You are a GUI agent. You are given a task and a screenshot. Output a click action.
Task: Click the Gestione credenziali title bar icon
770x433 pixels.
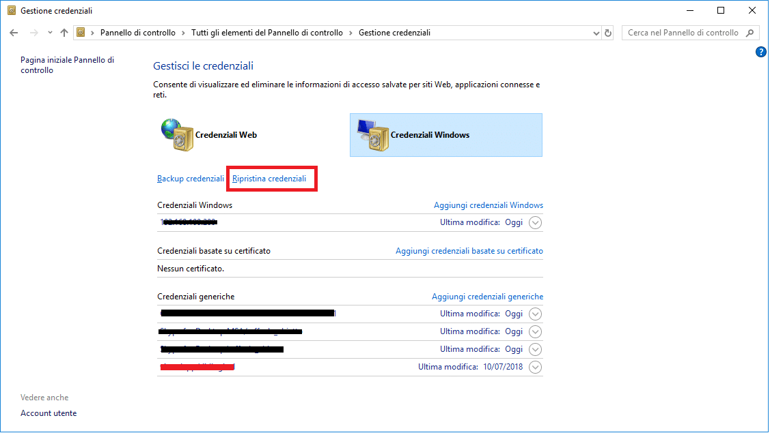[12, 10]
